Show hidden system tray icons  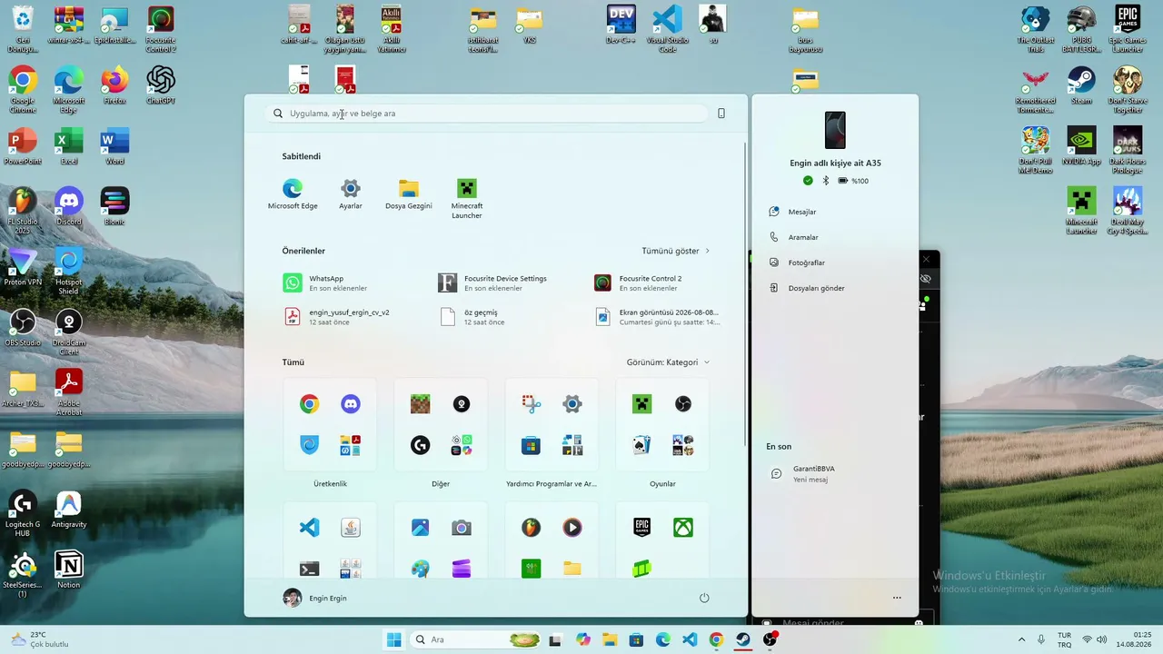pyautogui.click(x=1021, y=639)
